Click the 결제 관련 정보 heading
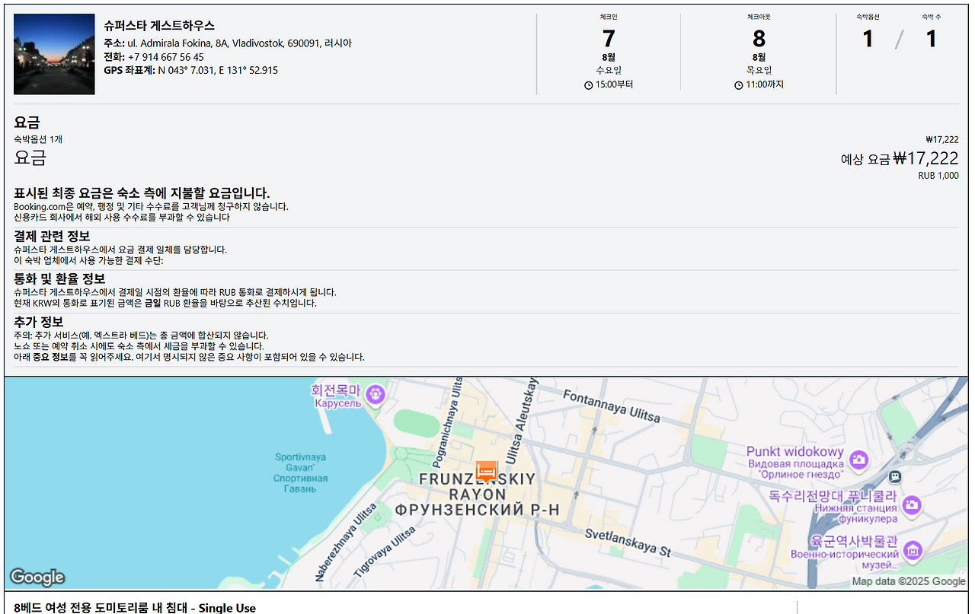The width and height of the screenshot is (975, 614). 52,236
